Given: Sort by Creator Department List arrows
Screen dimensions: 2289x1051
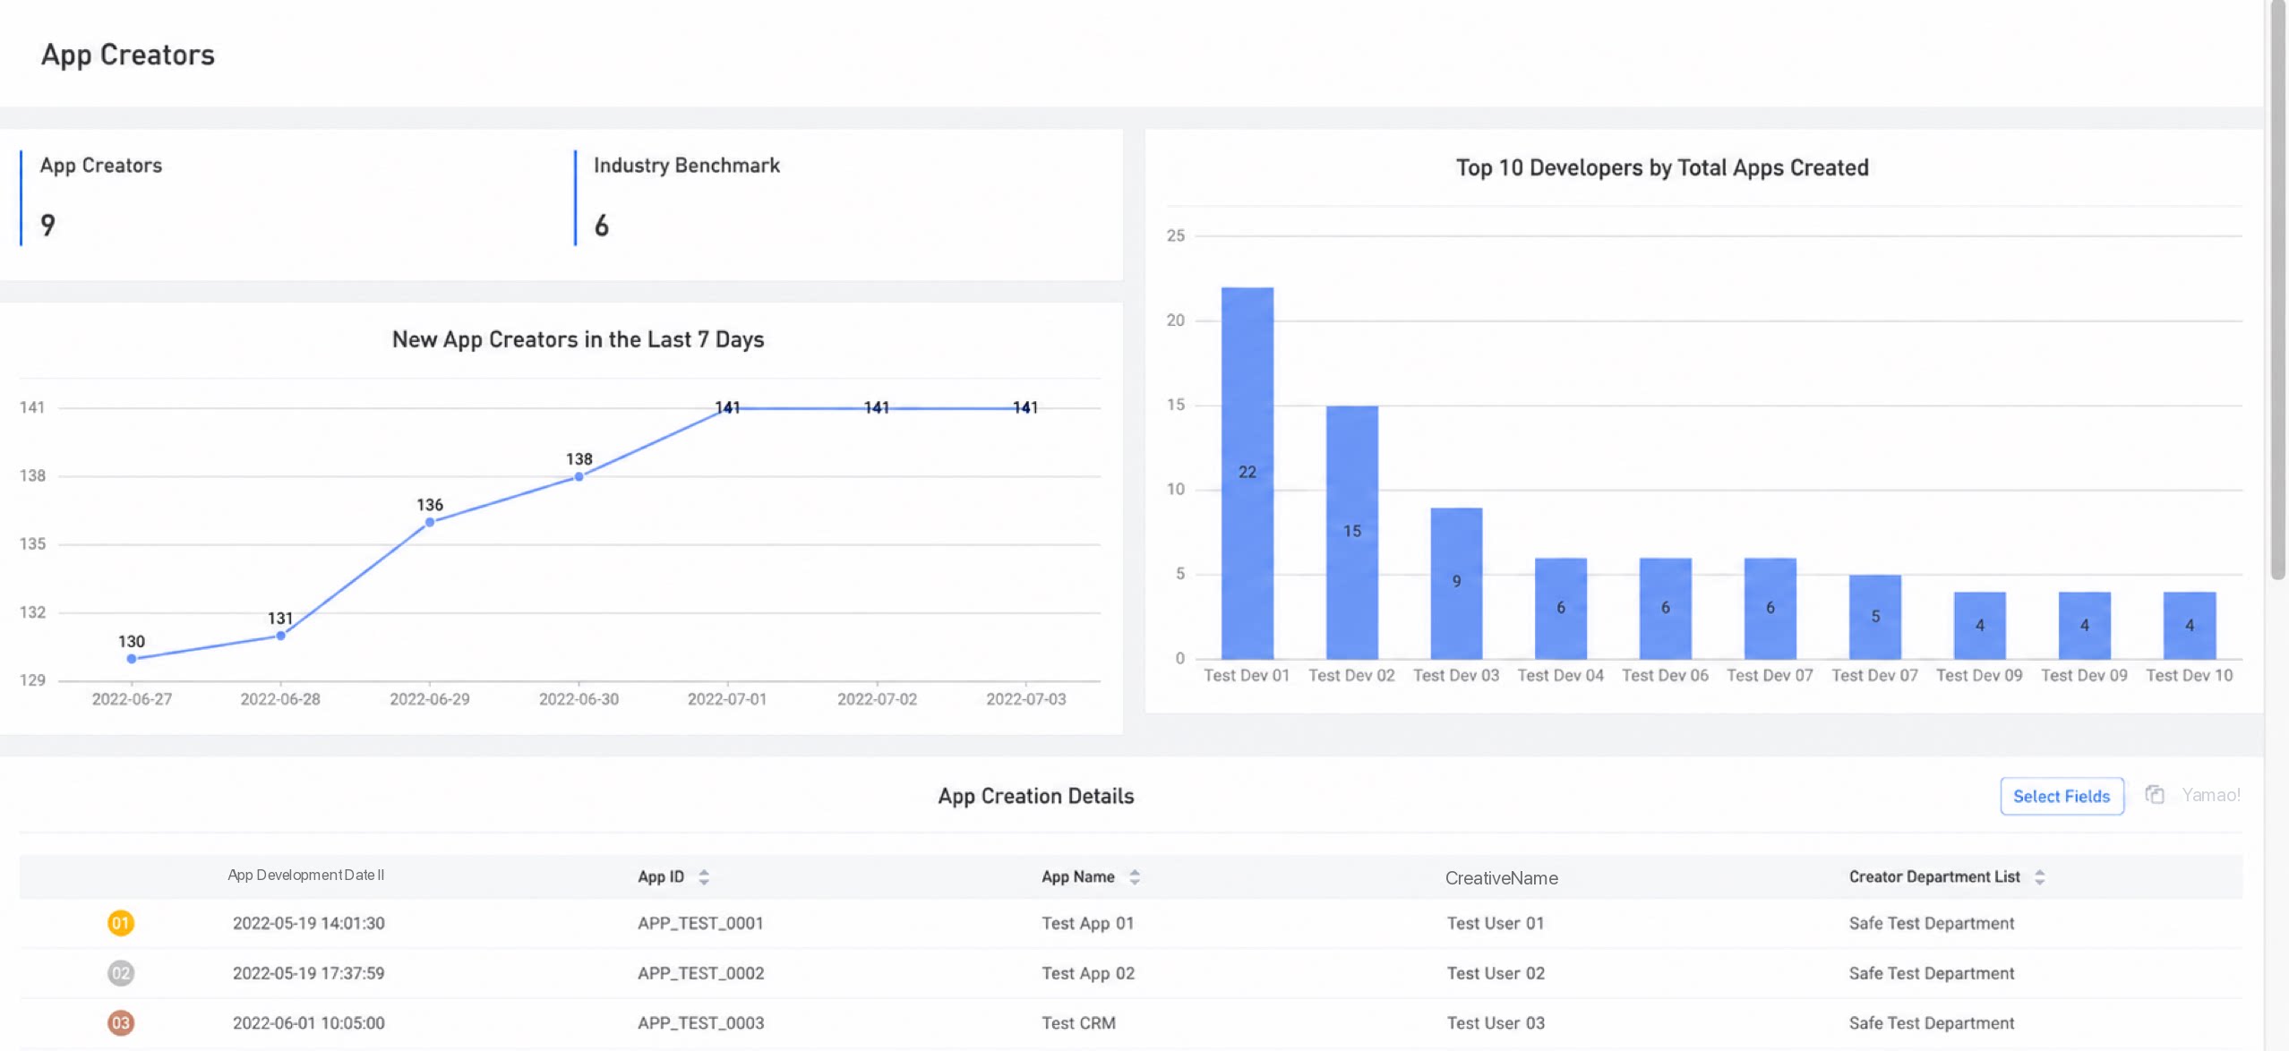Looking at the screenshot, I should point(2040,877).
